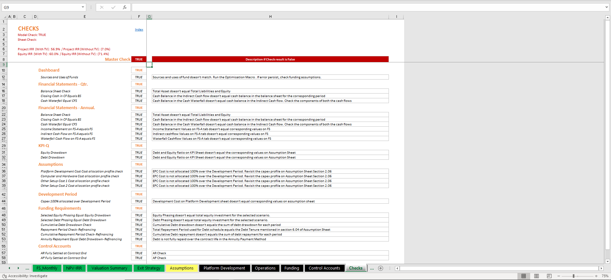
Task: Switch to Normal view
Action: tap(523, 276)
